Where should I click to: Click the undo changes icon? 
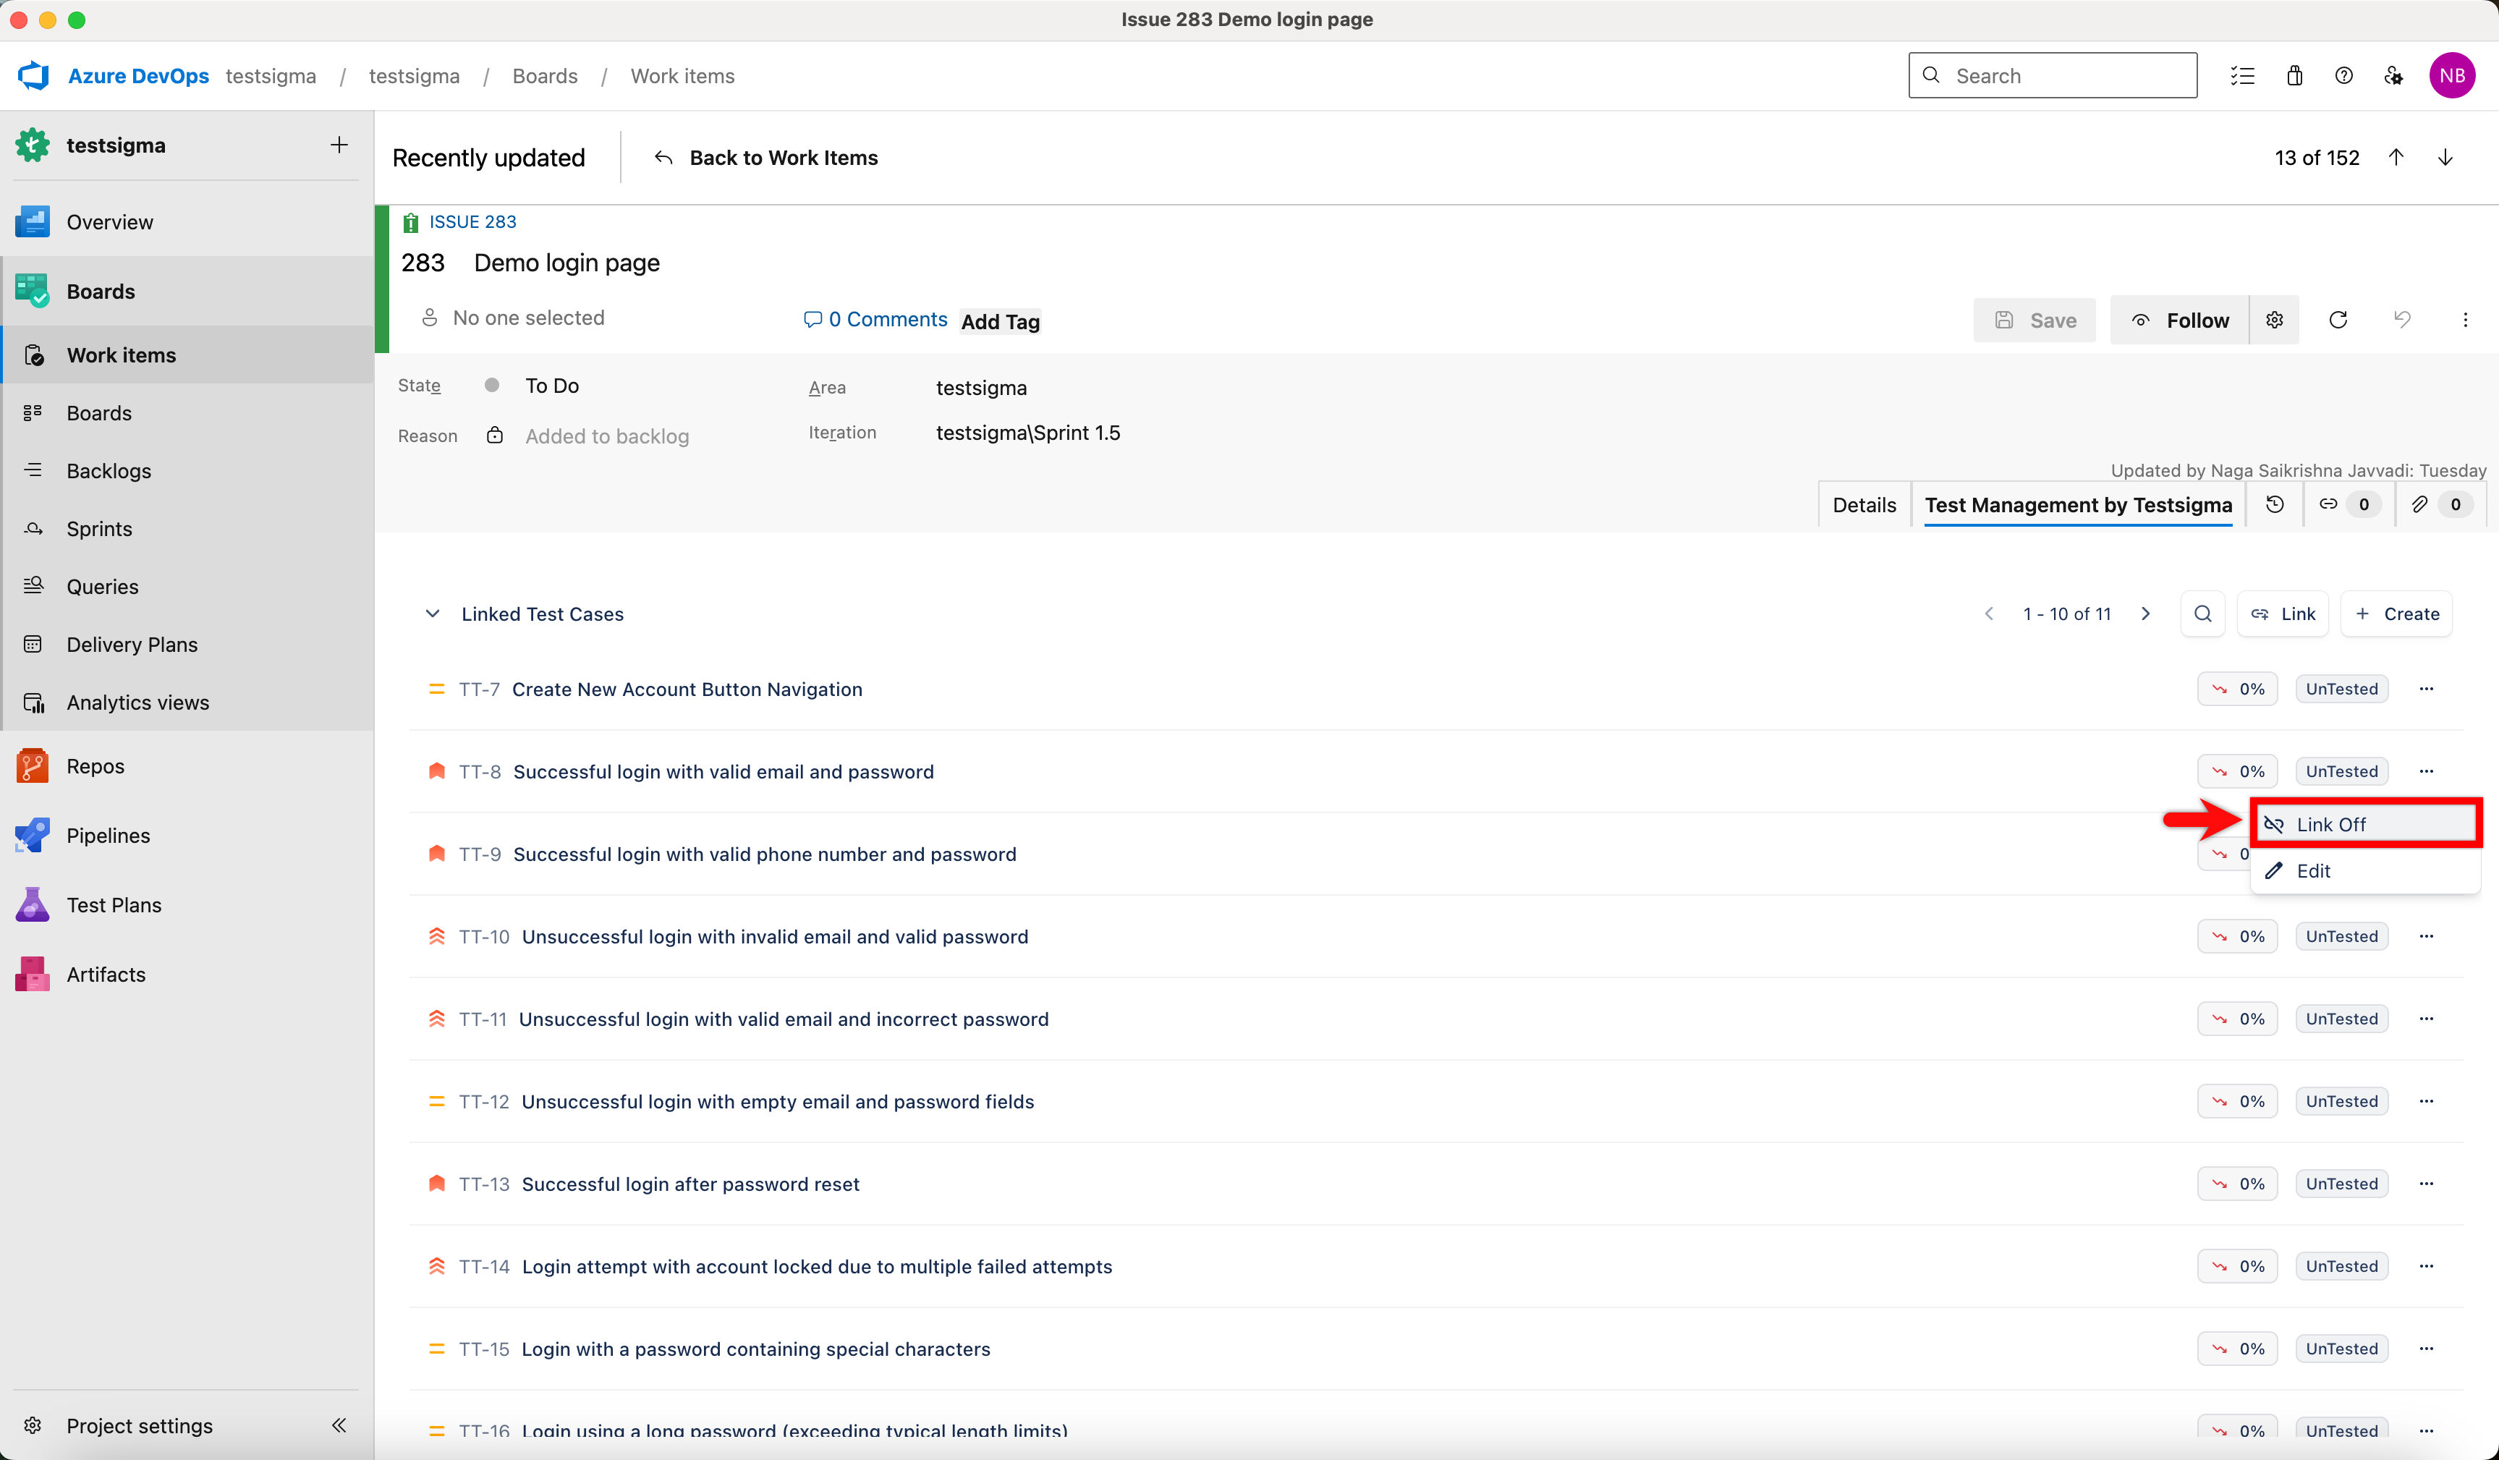coord(2402,319)
